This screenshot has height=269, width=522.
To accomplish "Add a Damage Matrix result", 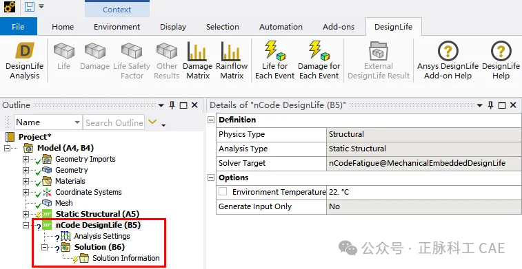I will (198, 61).
